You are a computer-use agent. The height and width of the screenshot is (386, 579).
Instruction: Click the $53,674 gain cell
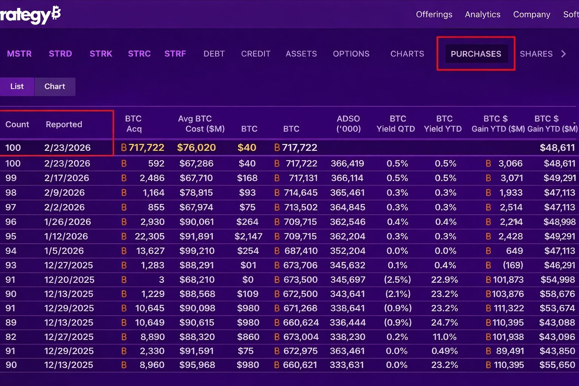(557, 308)
